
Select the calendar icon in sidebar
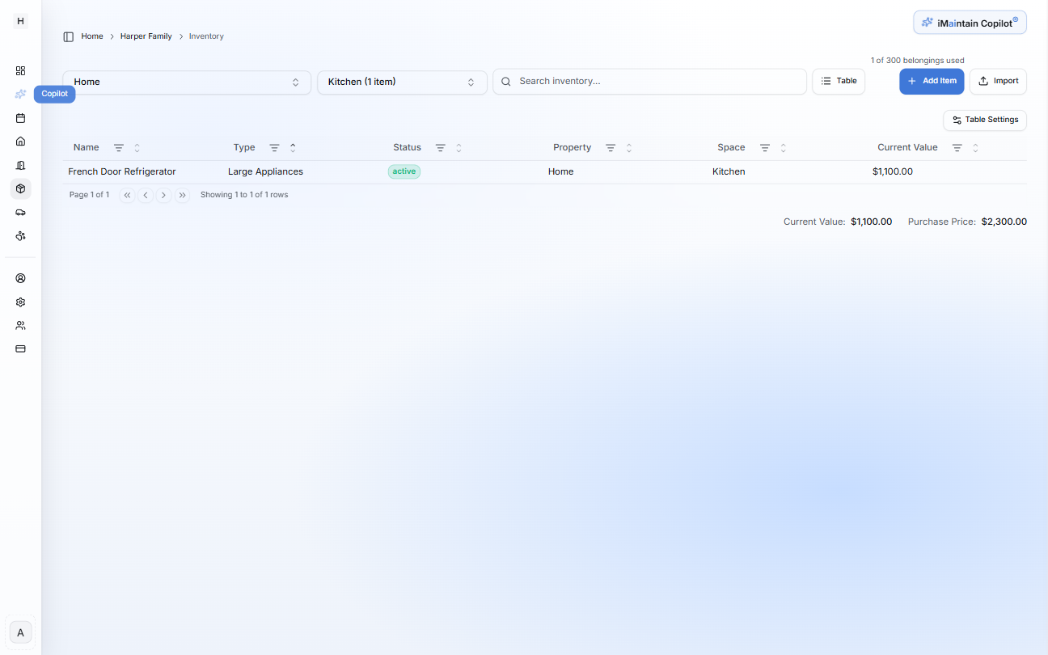[x=20, y=118]
